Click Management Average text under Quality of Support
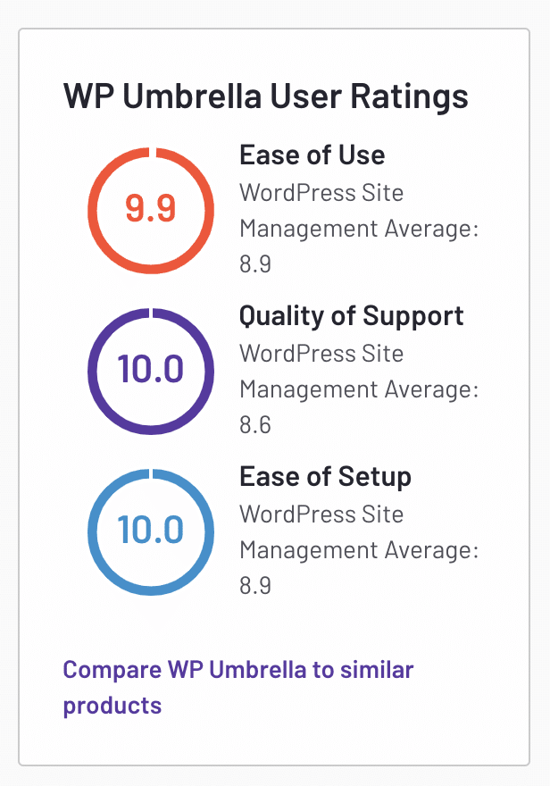 (359, 390)
